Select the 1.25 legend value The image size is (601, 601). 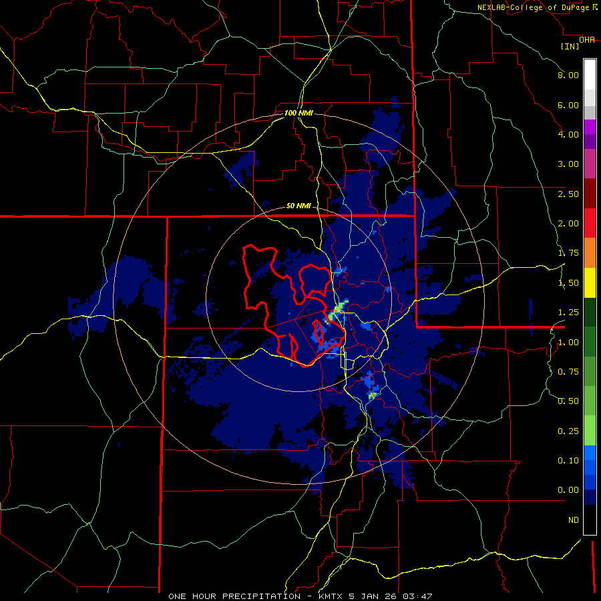568,313
